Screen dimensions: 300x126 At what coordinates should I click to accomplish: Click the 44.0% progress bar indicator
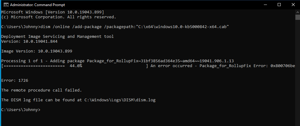[75, 66]
